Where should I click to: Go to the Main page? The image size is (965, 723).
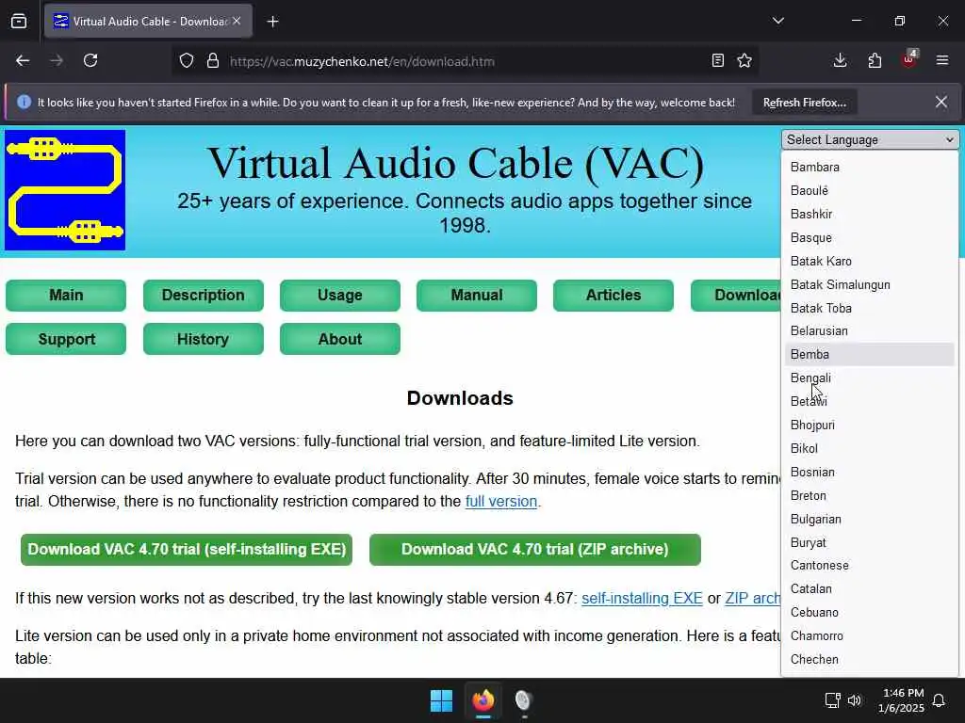coord(66,295)
